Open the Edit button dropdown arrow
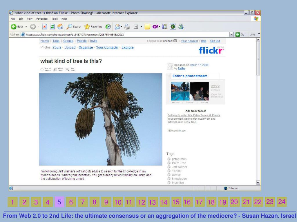The width and height of the screenshot is (297, 222). [142, 27]
